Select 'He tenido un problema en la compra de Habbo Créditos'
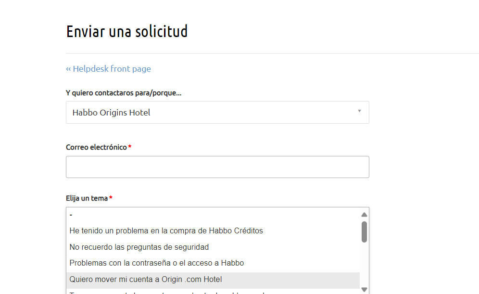Screen dimensions: 479x294 (x=166, y=230)
